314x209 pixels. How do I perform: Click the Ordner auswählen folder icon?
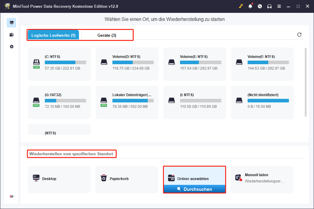pos(171,178)
